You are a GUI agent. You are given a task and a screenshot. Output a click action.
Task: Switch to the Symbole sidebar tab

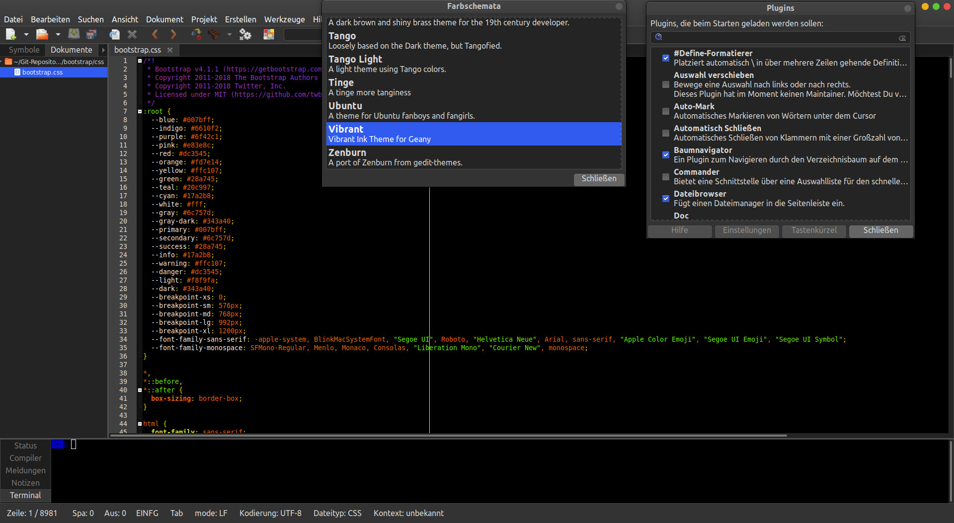[24, 50]
